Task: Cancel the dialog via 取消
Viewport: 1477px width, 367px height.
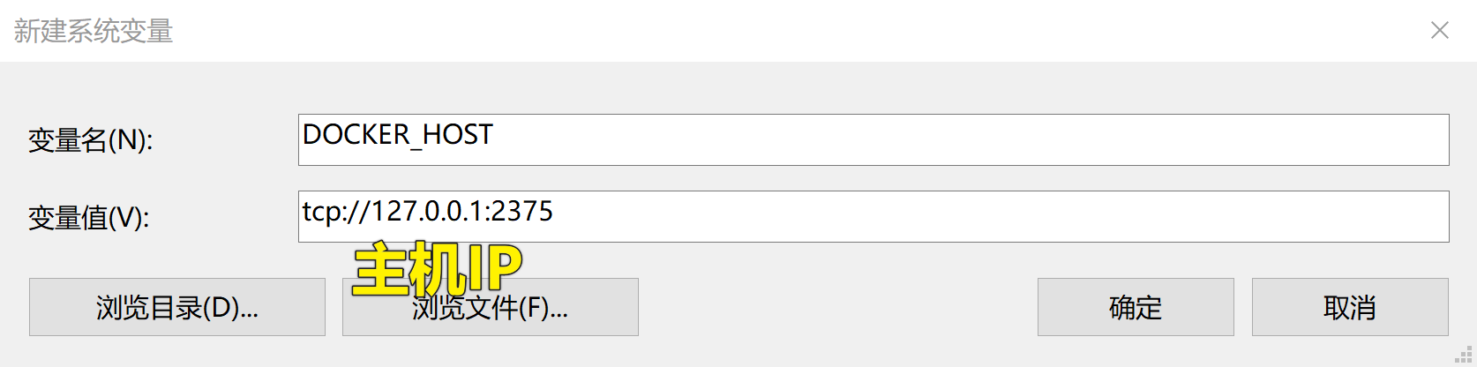Action: coord(1349,307)
